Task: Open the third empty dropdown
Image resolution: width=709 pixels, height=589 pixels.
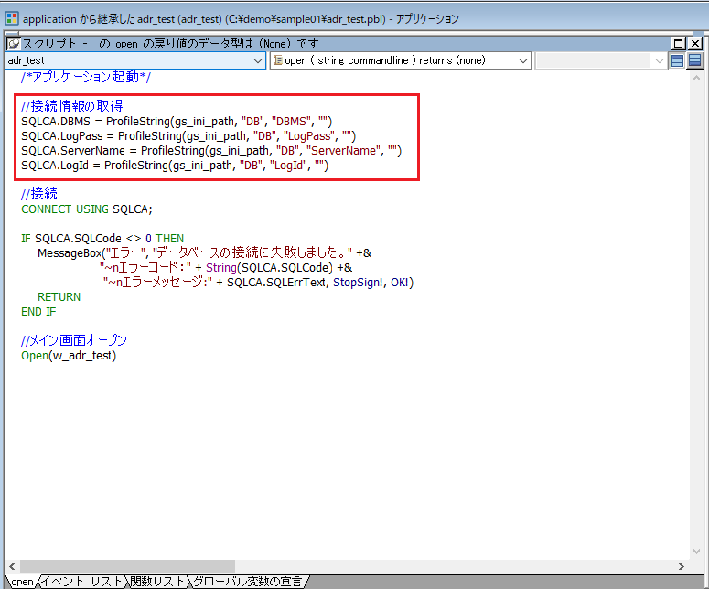Action: click(x=659, y=60)
